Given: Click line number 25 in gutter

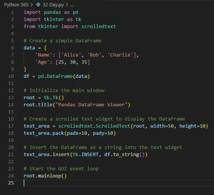Looking at the screenshot, I should click(11, 183).
